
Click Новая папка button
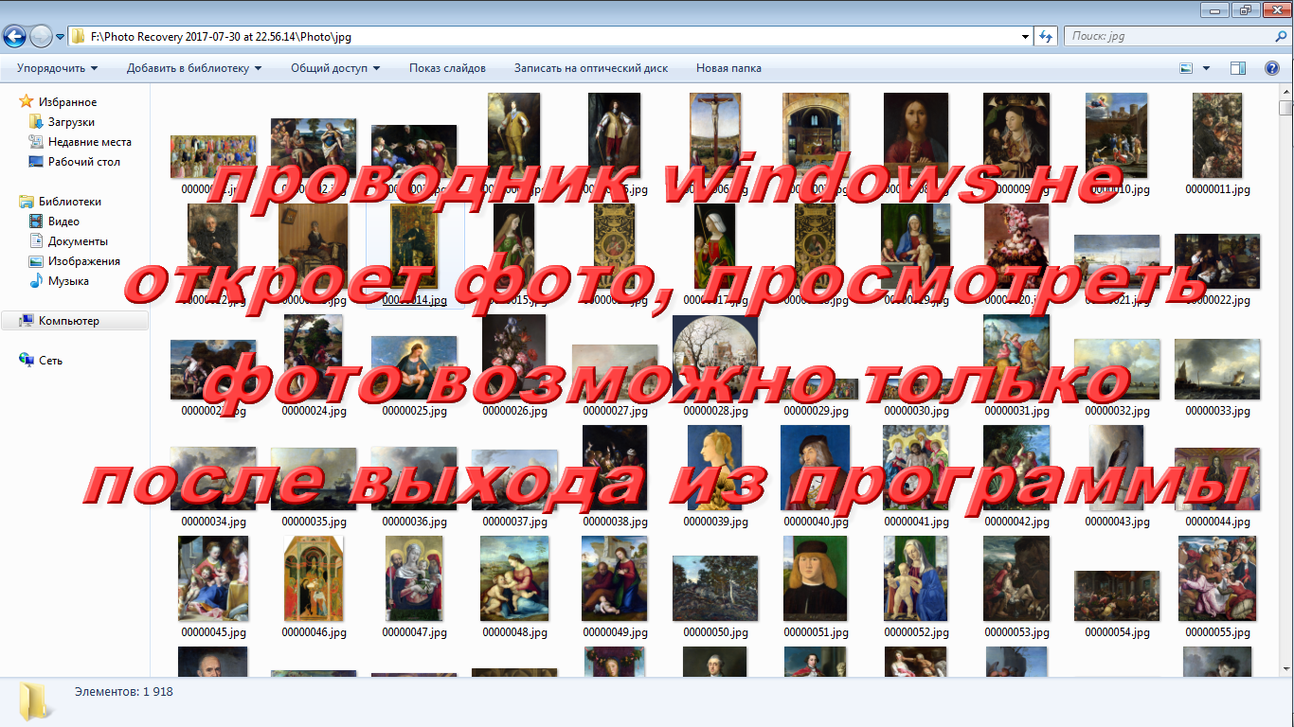[728, 68]
